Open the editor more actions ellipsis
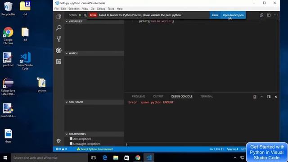288x162 pixels. 276,15
